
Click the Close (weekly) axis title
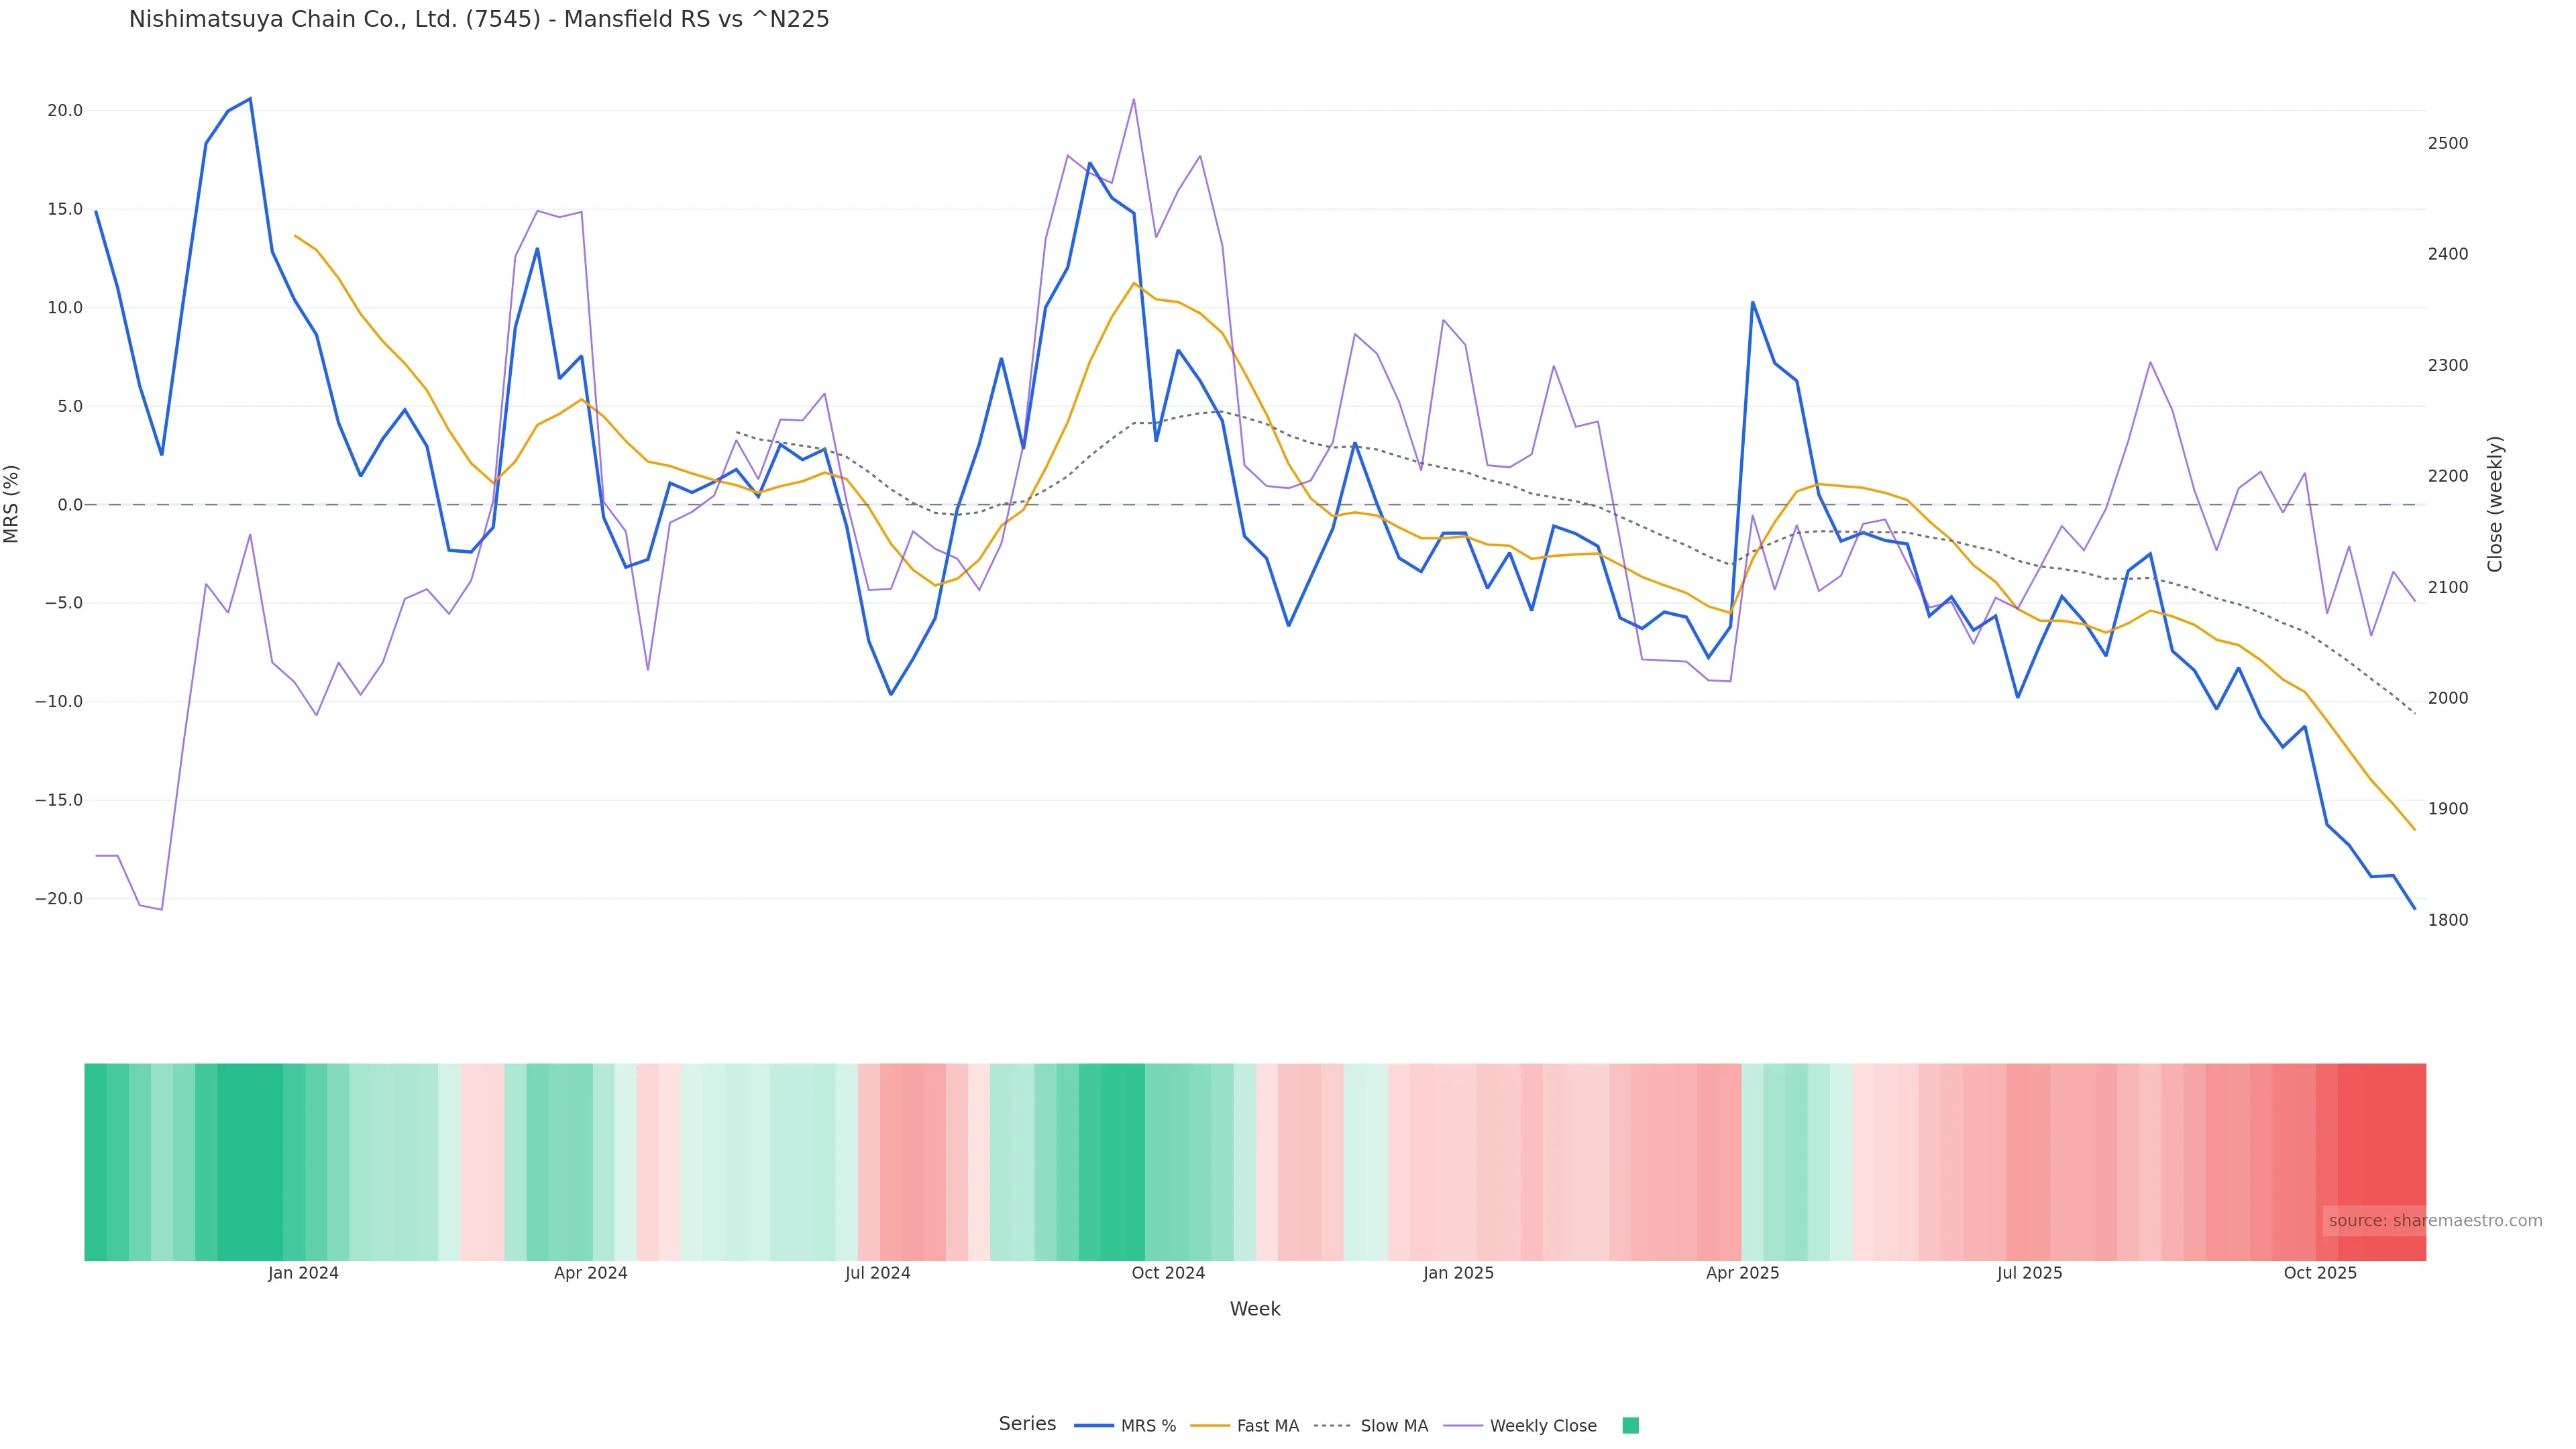click(2495, 504)
